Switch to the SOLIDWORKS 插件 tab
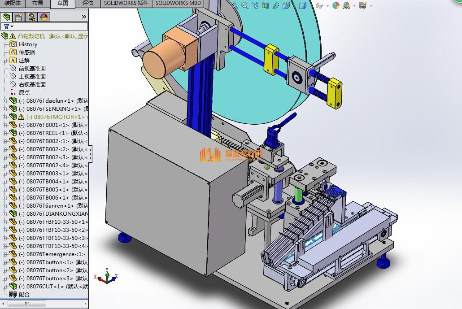 pyautogui.click(x=126, y=3)
